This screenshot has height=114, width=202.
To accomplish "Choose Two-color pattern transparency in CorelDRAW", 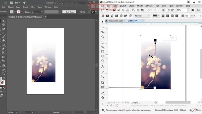I will point(126,16).
